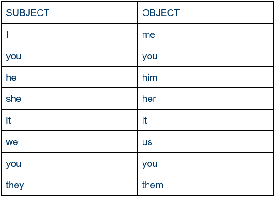This screenshot has width=275, height=197.
Task: Select "you" subject cell above "they"
Action: click(x=70, y=163)
